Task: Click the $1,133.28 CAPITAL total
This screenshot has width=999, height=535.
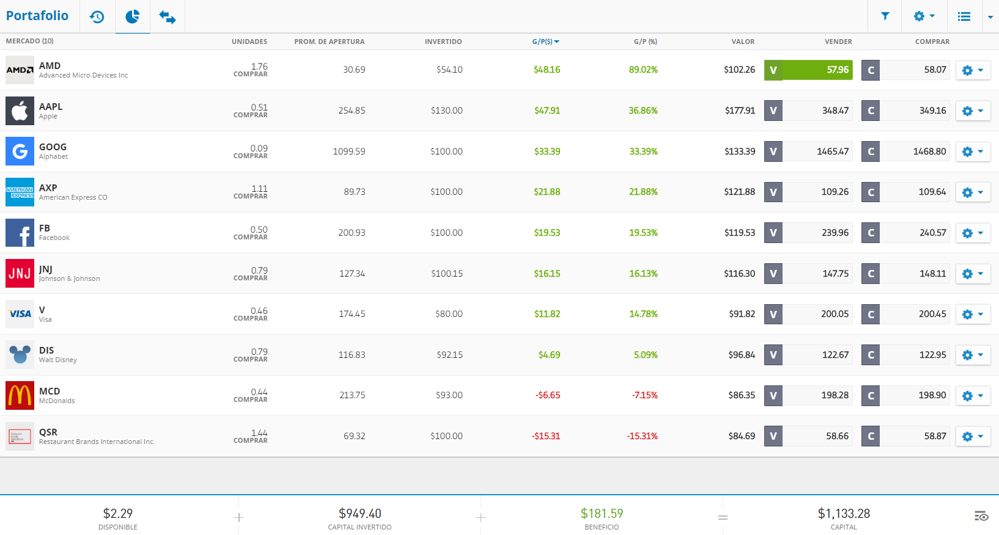Action: tap(844, 514)
